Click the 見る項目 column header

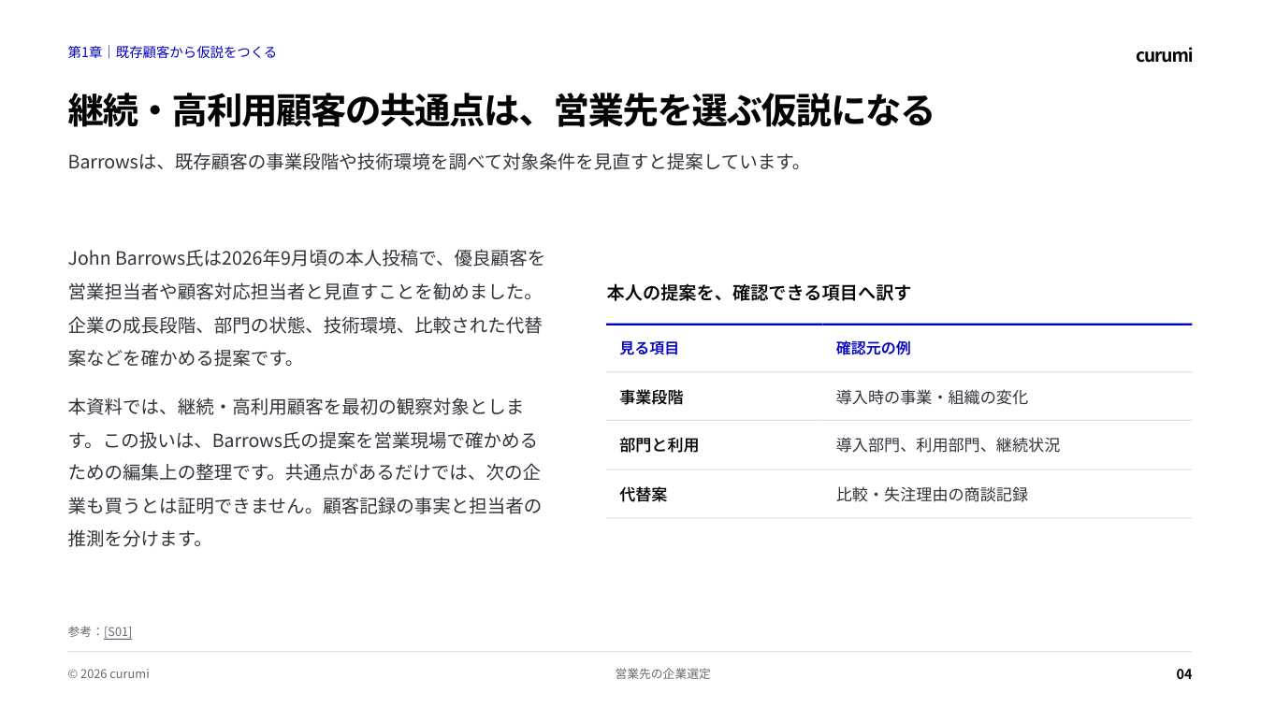(649, 348)
